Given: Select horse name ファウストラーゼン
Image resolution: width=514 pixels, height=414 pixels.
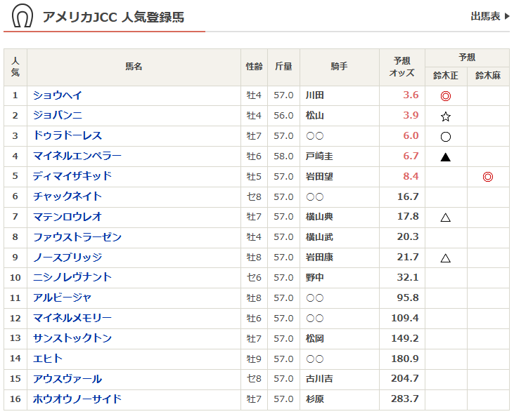Looking at the screenshot, I should click(x=77, y=237).
